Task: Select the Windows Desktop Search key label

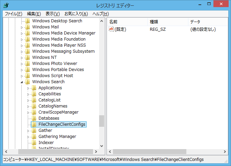Action: click(x=57, y=21)
